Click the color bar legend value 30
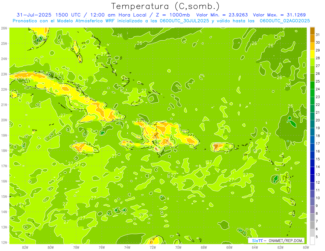Viewport: 325px width, 251px height. 318,43
